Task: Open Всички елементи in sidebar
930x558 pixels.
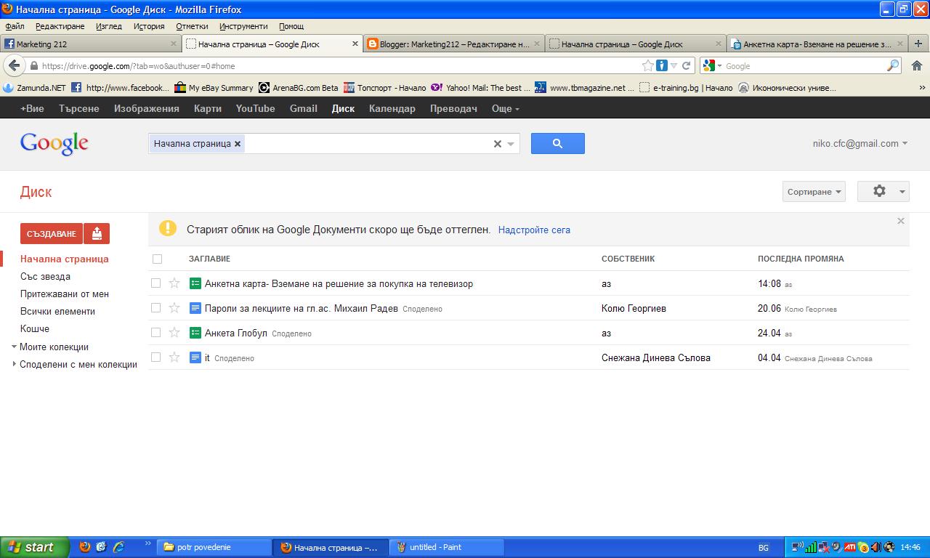Action: (x=57, y=311)
